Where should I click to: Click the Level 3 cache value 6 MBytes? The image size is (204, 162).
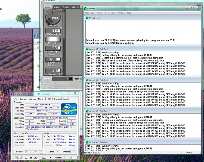[60, 145]
